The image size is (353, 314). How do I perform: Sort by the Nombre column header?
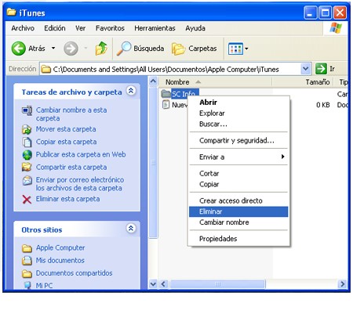click(x=215, y=82)
